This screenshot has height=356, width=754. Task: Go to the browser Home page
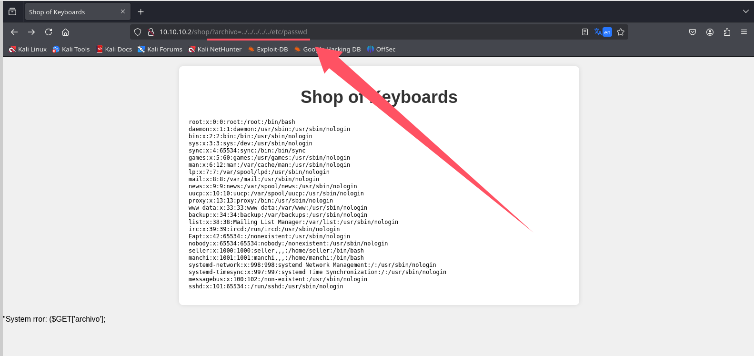coord(66,32)
